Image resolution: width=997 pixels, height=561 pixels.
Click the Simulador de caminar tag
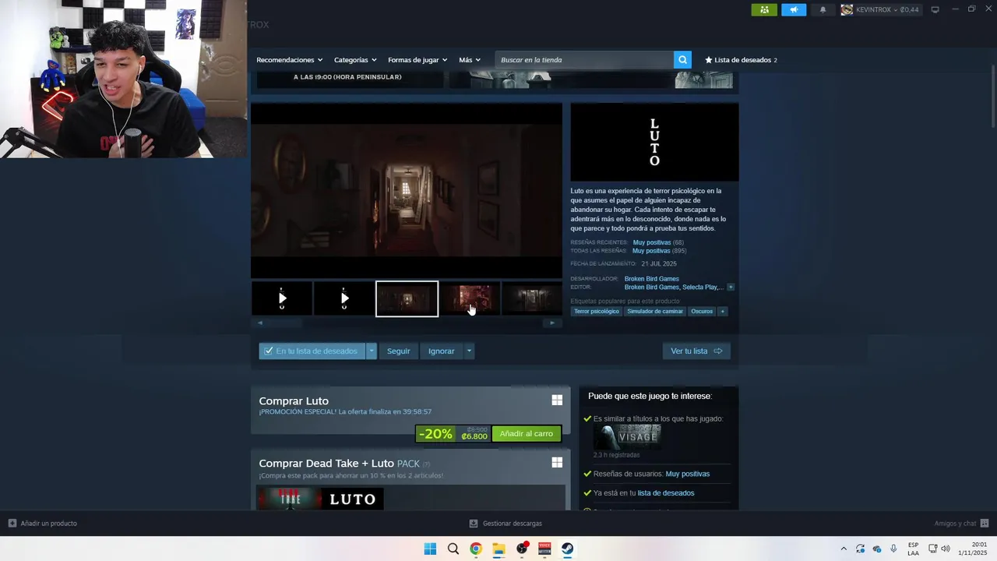pyautogui.click(x=655, y=312)
